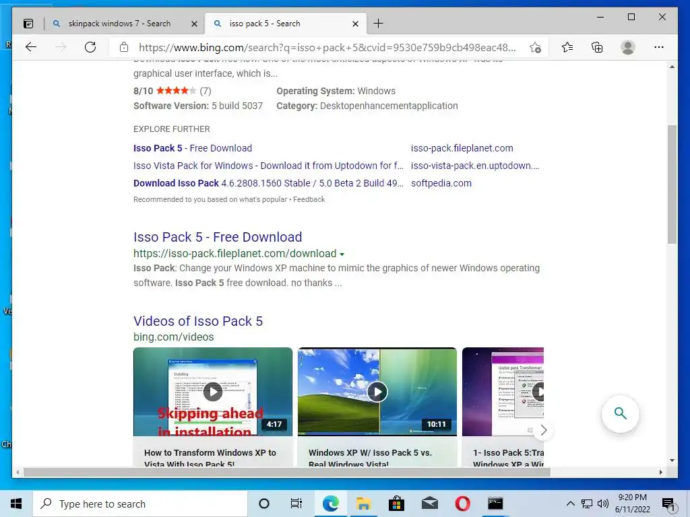Open Isso Pack 5 - Free Download explore link
The image size is (690, 517).
193,148
